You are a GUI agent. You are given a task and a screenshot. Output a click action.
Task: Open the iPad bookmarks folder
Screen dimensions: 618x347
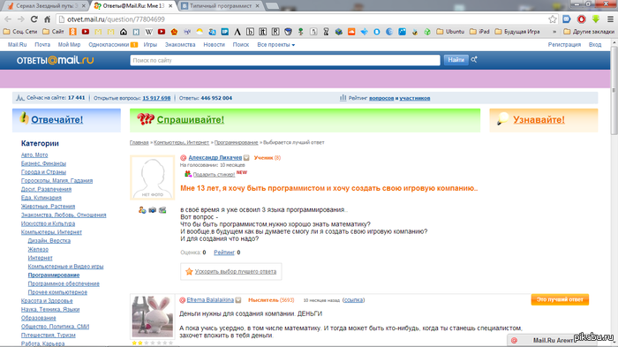[x=479, y=32]
